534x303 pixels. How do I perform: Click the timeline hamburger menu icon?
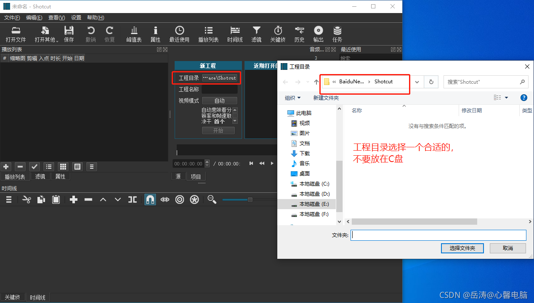pos(8,199)
